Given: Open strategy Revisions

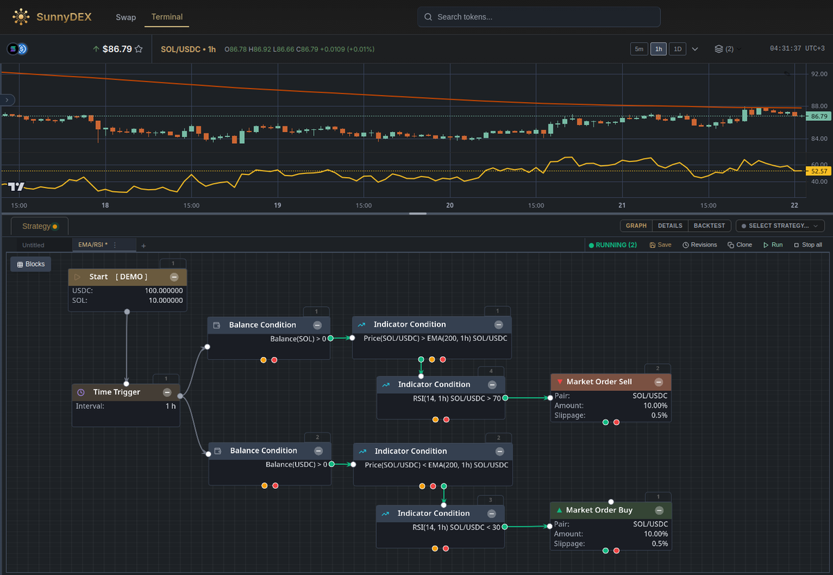Looking at the screenshot, I should [x=700, y=245].
